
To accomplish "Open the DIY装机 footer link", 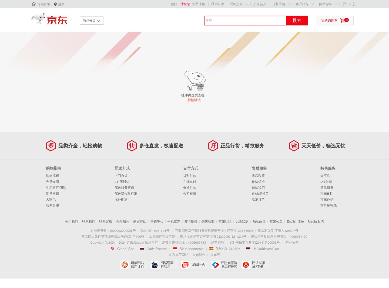I will point(326,182).
